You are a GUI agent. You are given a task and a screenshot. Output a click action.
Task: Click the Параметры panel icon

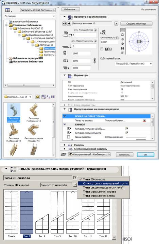pos(70,76)
